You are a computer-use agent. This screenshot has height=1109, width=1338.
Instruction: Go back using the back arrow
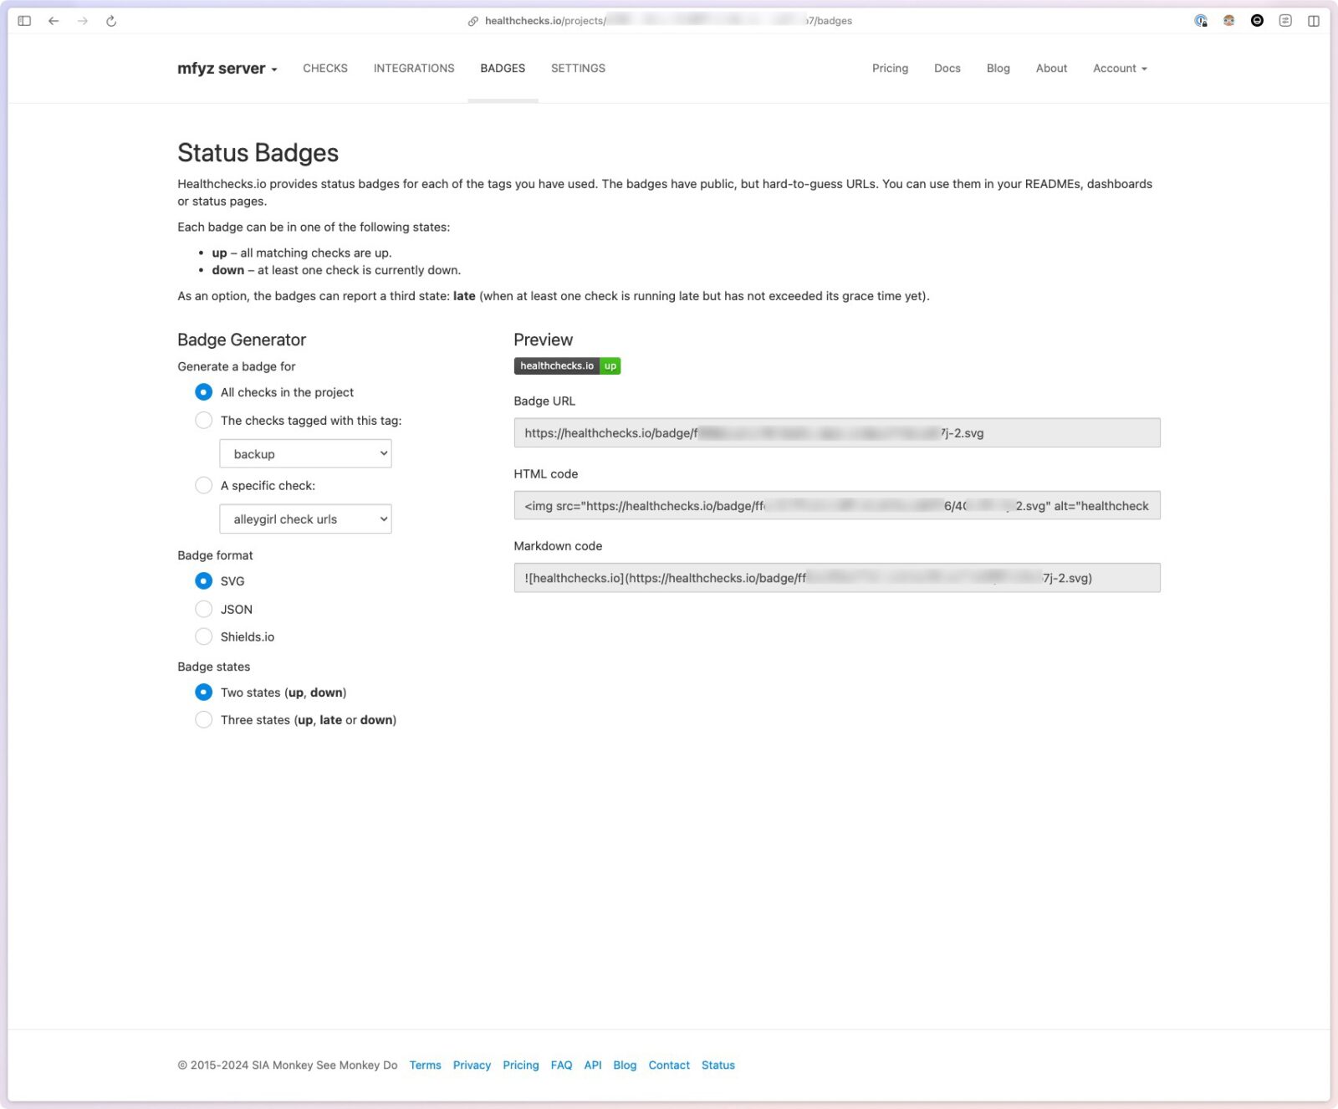tap(54, 21)
